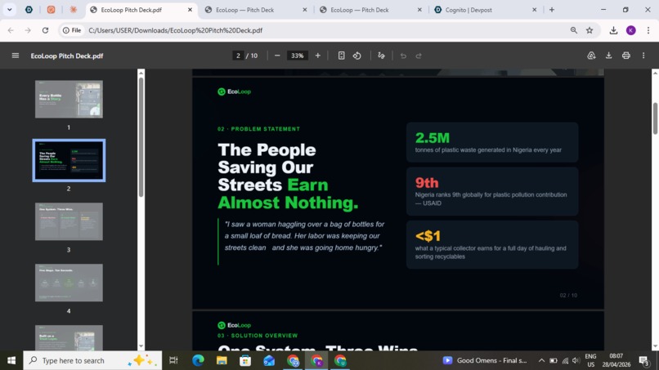Click the fit to page icon
This screenshot has width=659, height=370.
pyautogui.click(x=341, y=56)
